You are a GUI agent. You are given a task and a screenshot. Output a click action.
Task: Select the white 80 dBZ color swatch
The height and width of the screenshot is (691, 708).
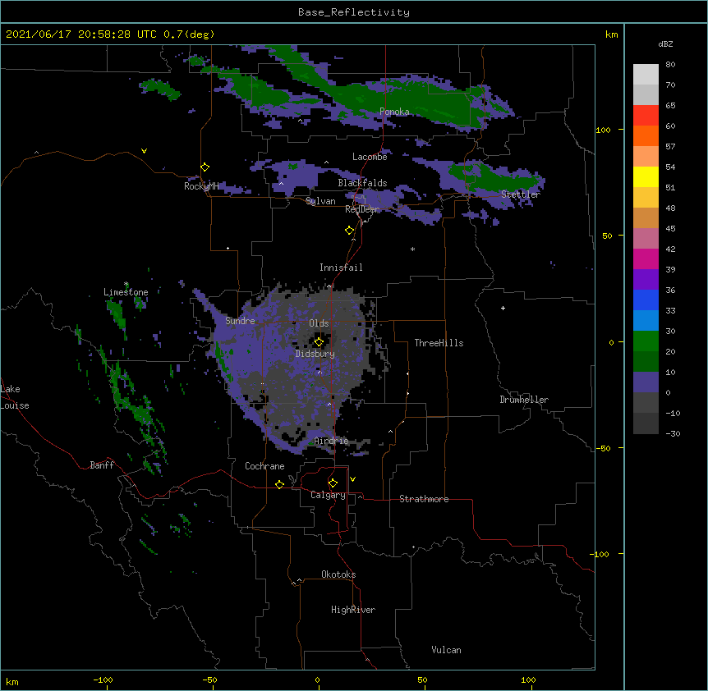coord(646,75)
